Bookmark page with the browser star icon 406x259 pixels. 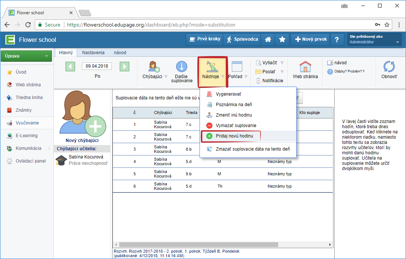pos(387,25)
